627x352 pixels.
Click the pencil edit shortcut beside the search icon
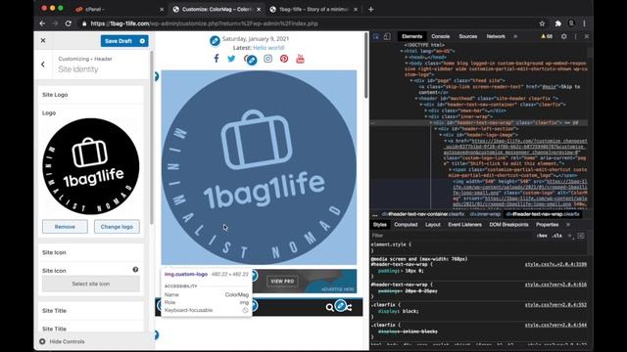coord(340,306)
